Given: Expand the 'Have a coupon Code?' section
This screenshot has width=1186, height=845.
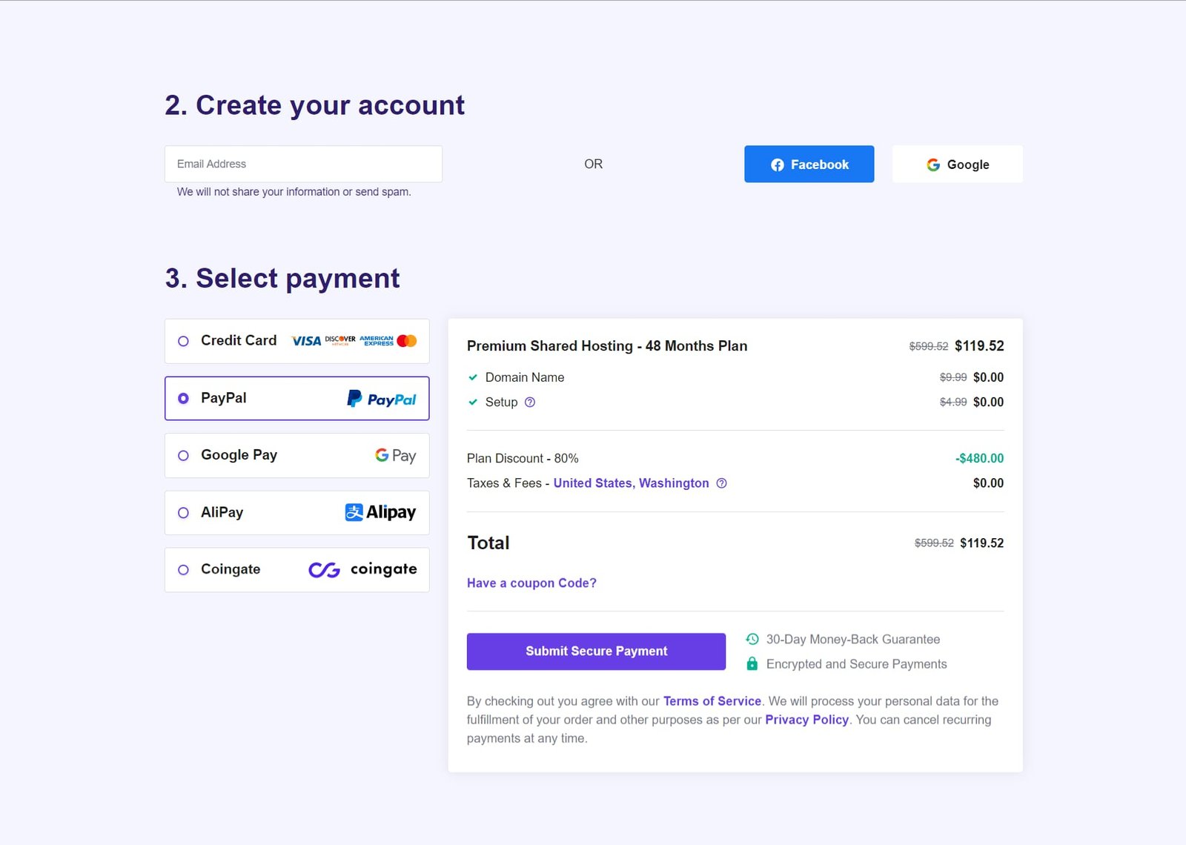Looking at the screenshot, I should coord(531,583).
